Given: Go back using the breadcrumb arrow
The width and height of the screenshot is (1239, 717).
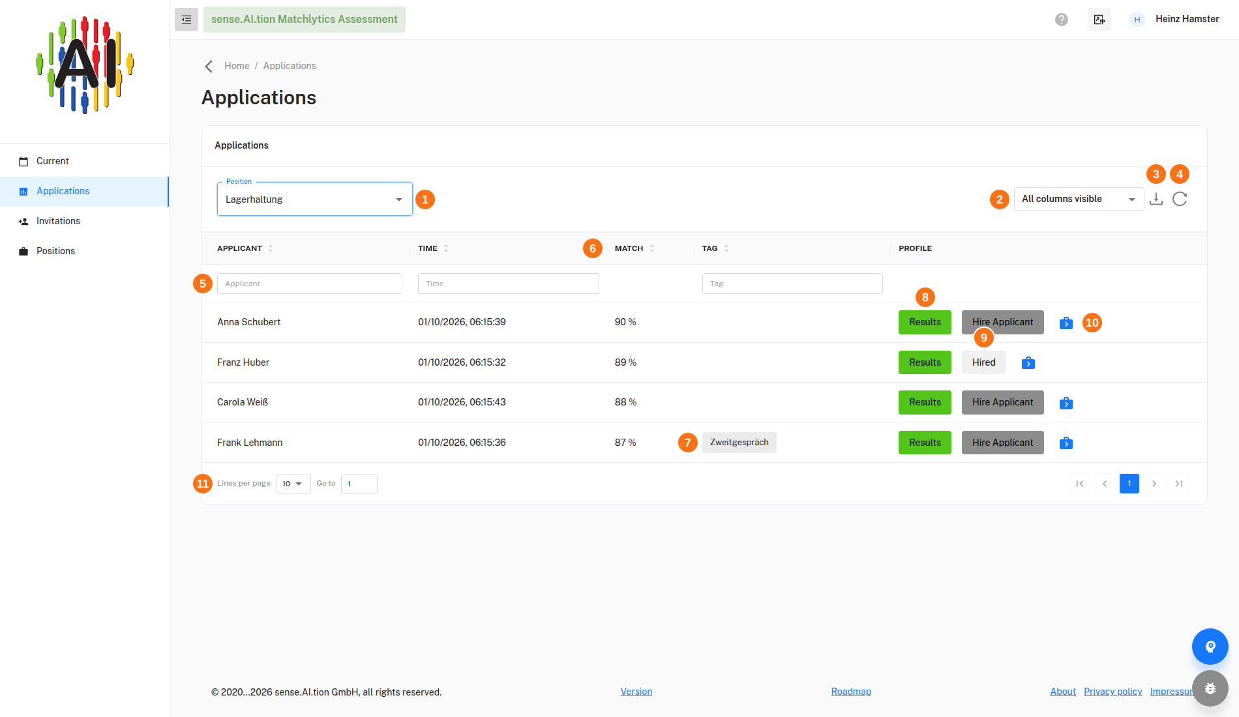Looking at the screenshot, I should 209,66.
